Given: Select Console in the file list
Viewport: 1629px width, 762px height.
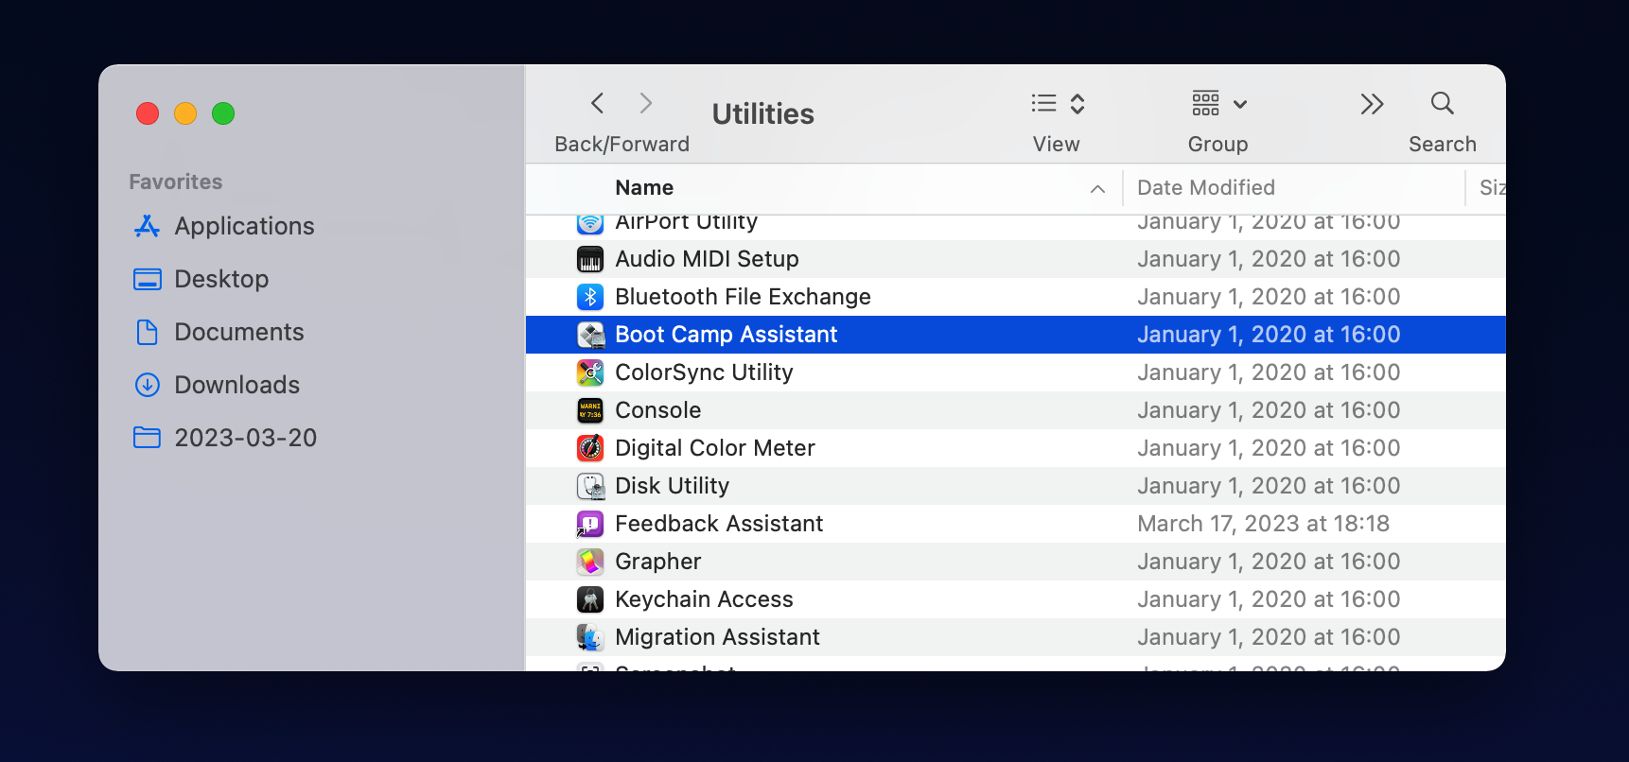Looking at the screenshot, I should pyautogui.click(x=658, y=410).
